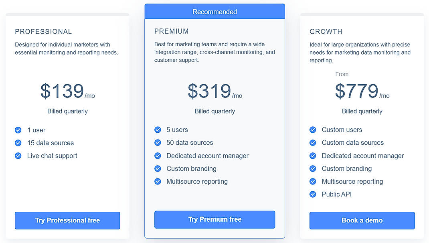Select the checkmark beside 'Live chat support'
The image size is (429, 243).
coord(18,156)
